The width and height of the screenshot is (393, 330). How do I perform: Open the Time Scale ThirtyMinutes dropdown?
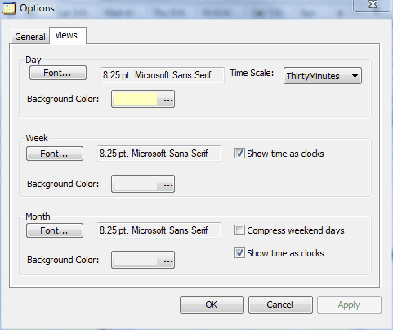pos(323,76)
